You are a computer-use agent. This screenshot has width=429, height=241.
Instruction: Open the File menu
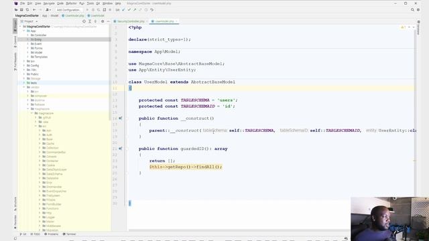point(22,3)
